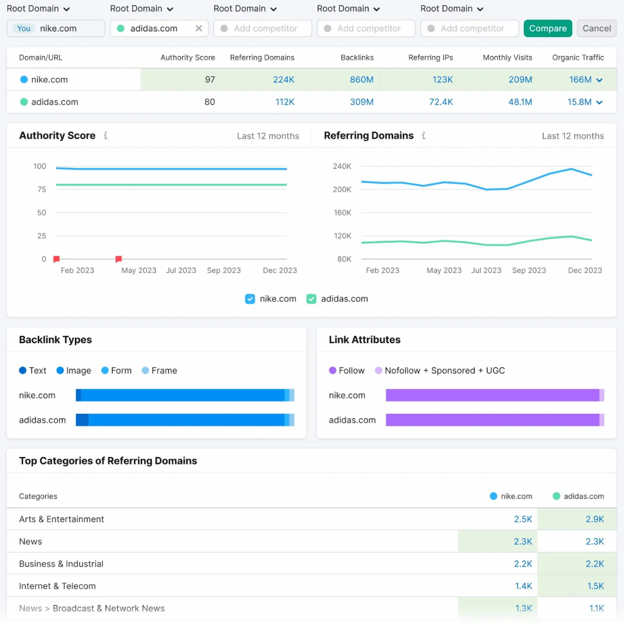The width and height of the screenshot is (624, 624).
Task: Uncheck the nike.com chart legend checkbox
Action: (250, 299)
